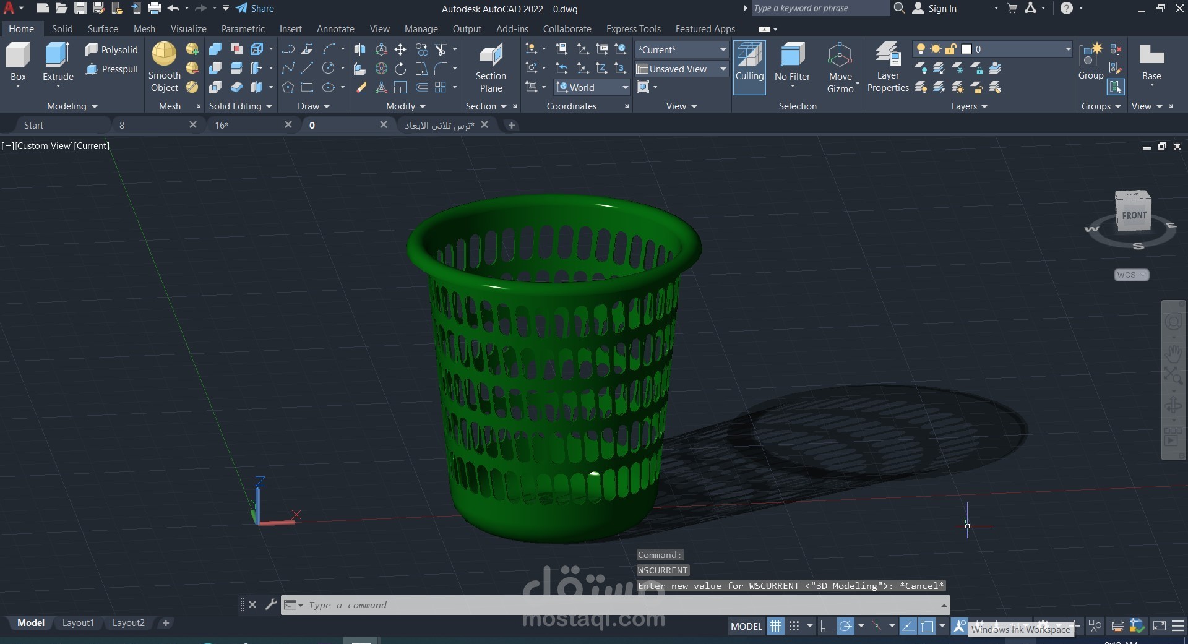Open the Unsaved View dropdown
This screenshot has height=644, width=1188.
(x=682, y=69)
